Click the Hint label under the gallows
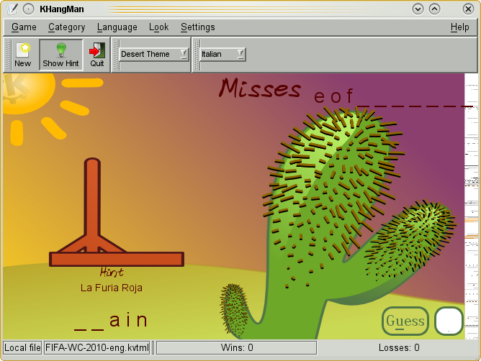Viewport: 481px width, 361px height. [112, 272]
